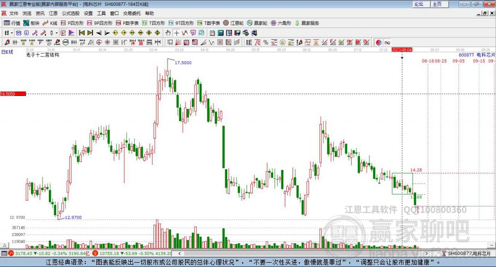Toggle the crosshair cursor tool

176,33
